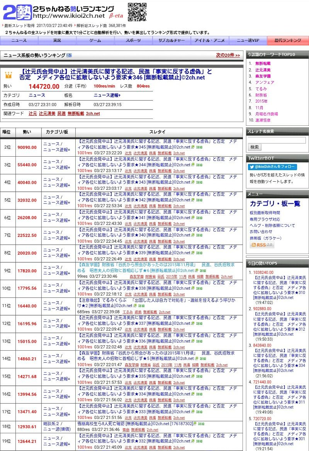Image resolution: width=309 pixels, height=451 pixels.
Task: Select keyword アンフェア in TOP10 list
Action: [265, 82]
